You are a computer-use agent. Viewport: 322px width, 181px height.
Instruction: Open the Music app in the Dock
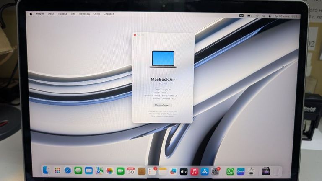pyautogui.click(x=194, y=171)
